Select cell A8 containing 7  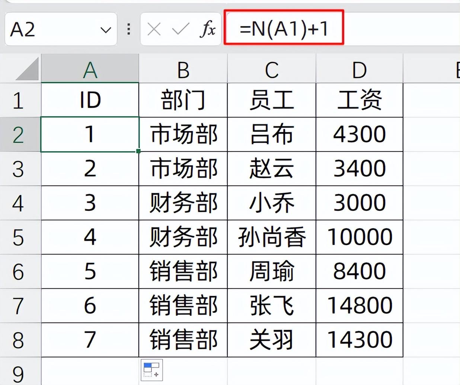click(90, 340)
